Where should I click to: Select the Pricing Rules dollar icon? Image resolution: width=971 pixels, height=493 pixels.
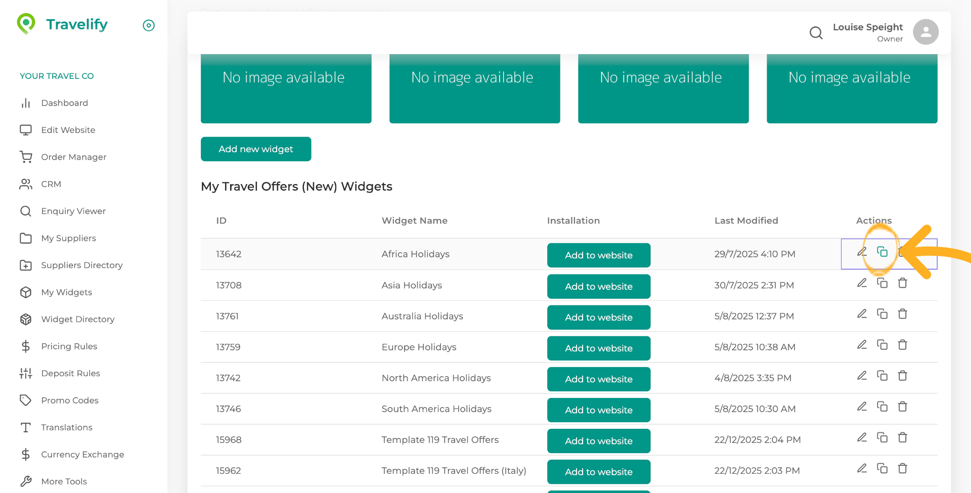click(x=26, y=346)
